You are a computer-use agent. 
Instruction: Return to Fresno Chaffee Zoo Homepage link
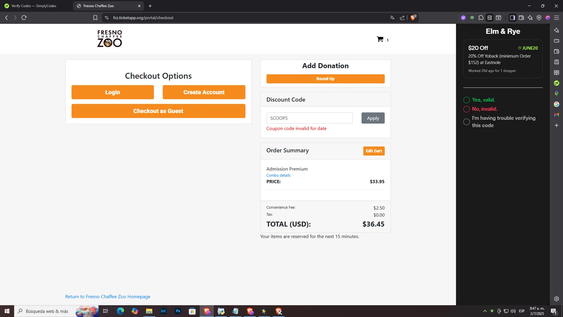tap(108, 296)
